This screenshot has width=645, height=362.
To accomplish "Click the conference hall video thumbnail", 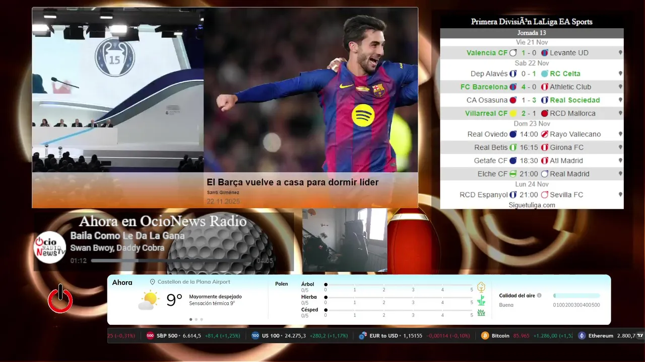I will pyautogui.click(x=118, y=90).
